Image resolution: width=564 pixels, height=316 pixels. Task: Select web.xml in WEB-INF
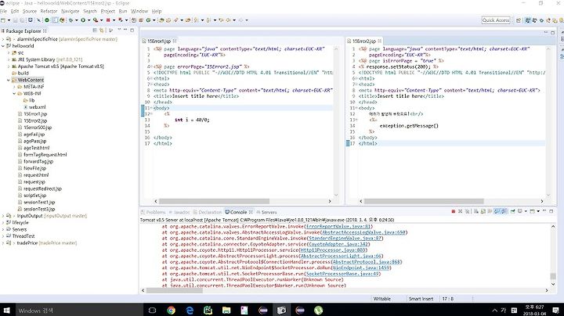point(35,107)
